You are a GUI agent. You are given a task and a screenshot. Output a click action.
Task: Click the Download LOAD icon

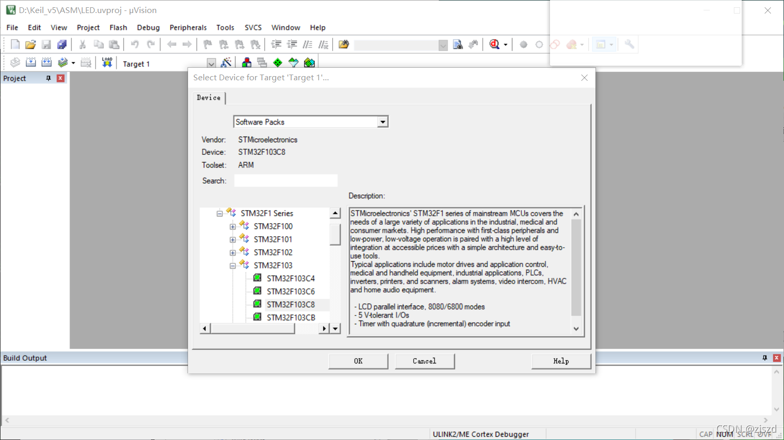pyautogui.click(x=107, y=63)
